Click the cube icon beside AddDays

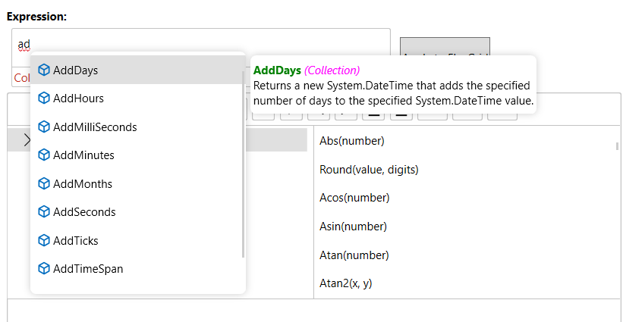44,70
